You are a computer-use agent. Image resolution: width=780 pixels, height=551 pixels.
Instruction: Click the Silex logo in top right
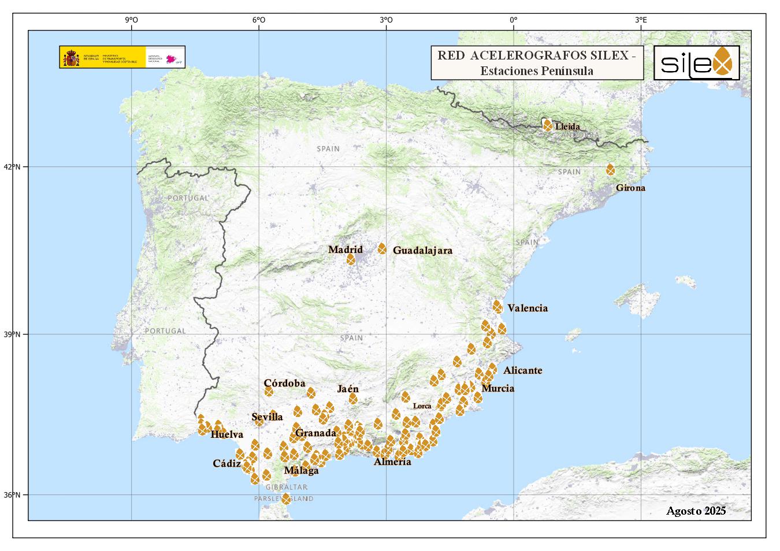pos(697,62)
